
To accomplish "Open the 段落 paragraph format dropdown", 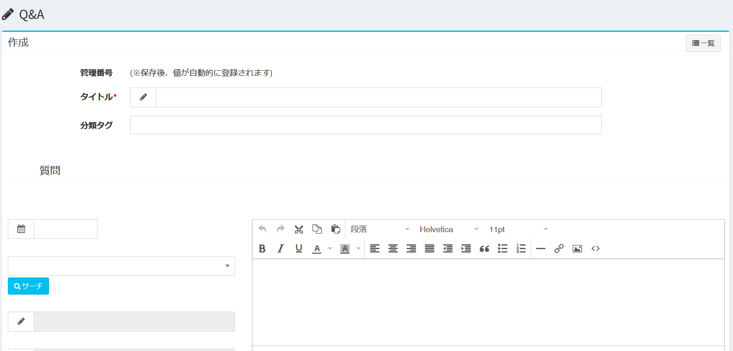I will point(380,229).
